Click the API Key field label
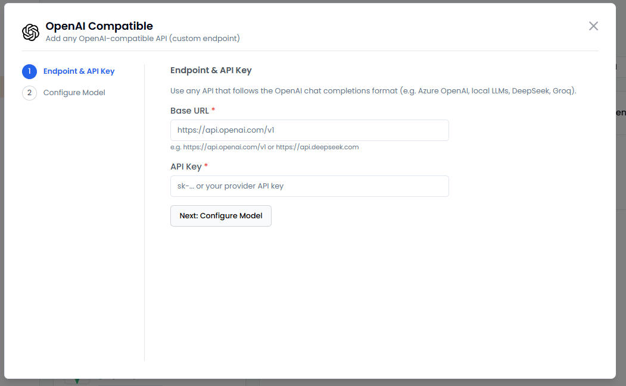Image resolution: width=626 pixels, height=386 pixels. [186, 167]
